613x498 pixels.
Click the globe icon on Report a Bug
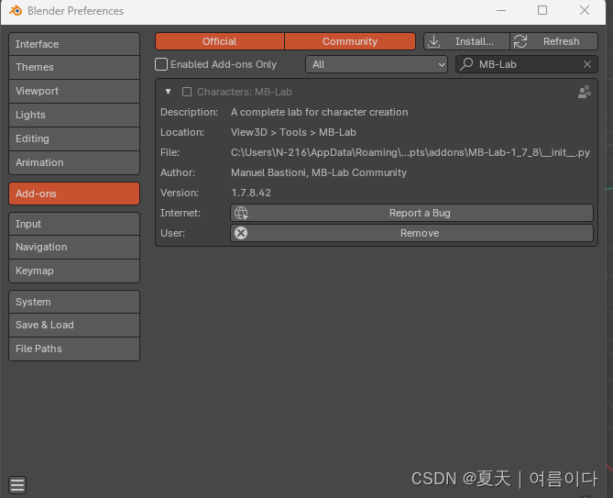click(x=241, y=213)
